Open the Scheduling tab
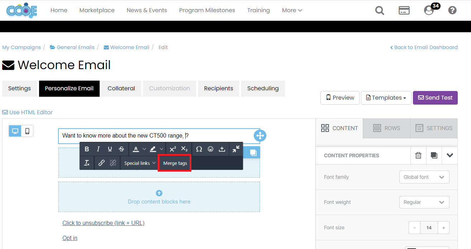471x249 pixels. pyautogui.click(x=263, y=88)
